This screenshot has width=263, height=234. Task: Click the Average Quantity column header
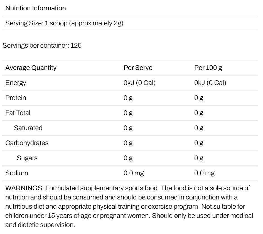coord(31,68)
